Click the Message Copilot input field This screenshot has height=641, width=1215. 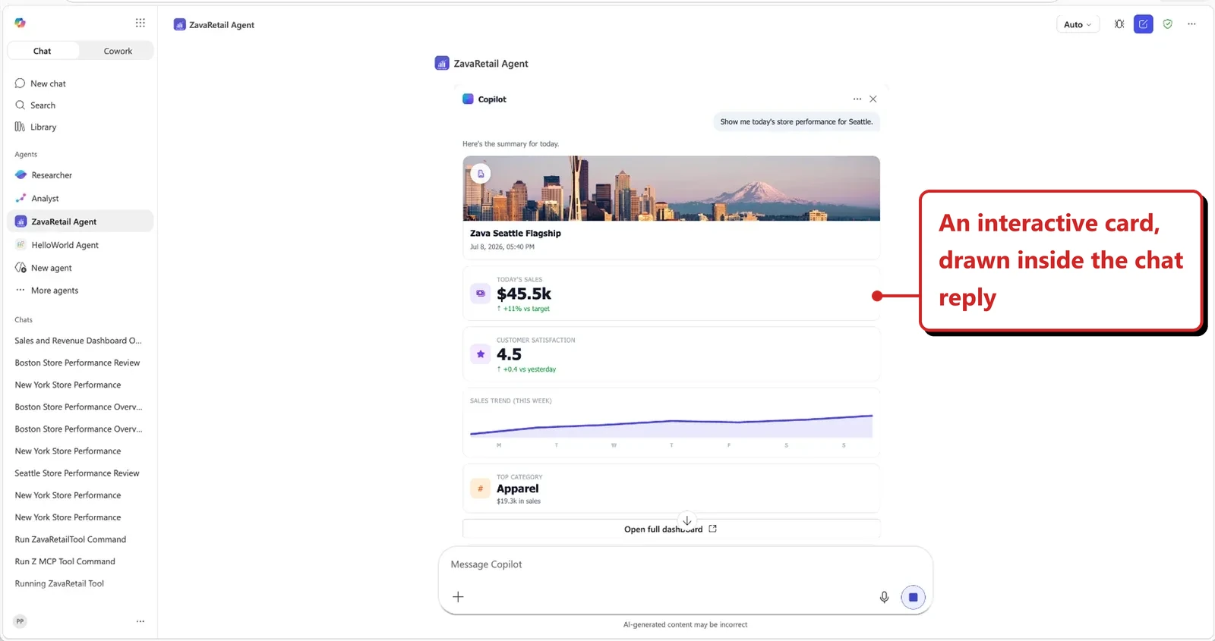coord(685,564)
